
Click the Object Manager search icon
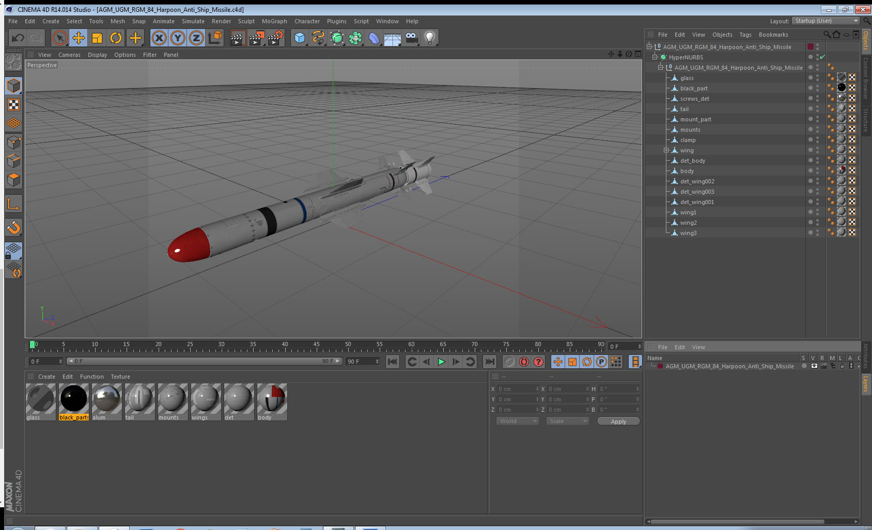click(827, 35)
